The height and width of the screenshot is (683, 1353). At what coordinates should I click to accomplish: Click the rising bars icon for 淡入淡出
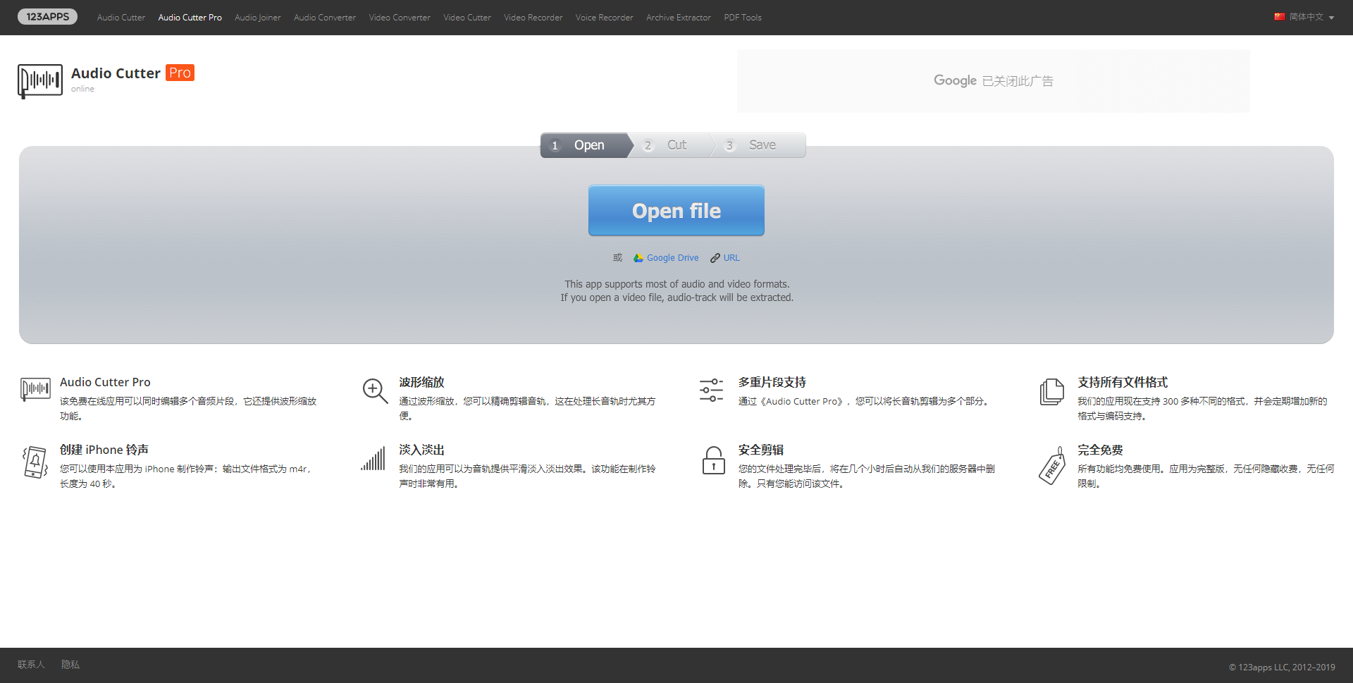[x=373, y=458]
